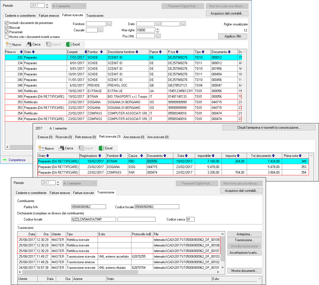The width and height of the screenshot is (319, 285).
Task: Click Acquisisci dati contabili in bottom window
Action: pyautogui.click(x=241, y=191)
